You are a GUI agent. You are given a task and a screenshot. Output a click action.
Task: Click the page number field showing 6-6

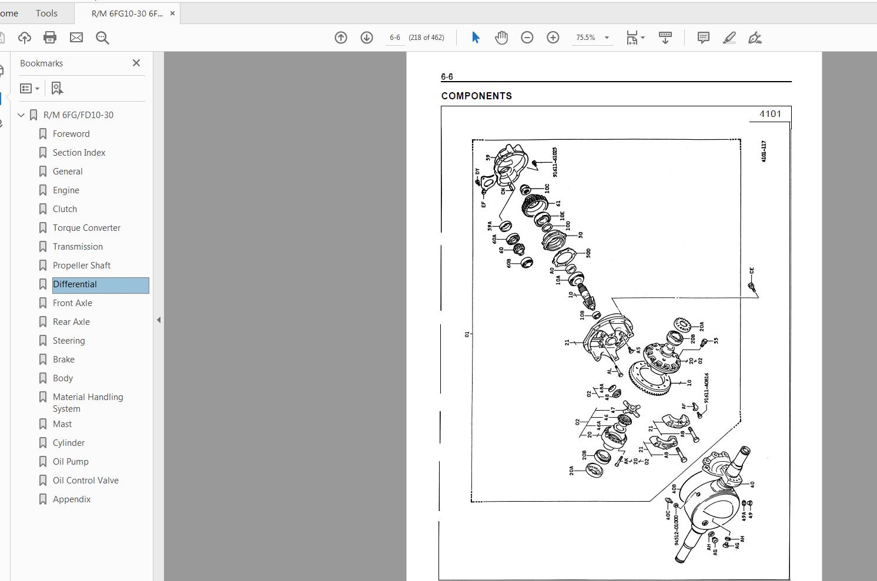click(394, 38)
